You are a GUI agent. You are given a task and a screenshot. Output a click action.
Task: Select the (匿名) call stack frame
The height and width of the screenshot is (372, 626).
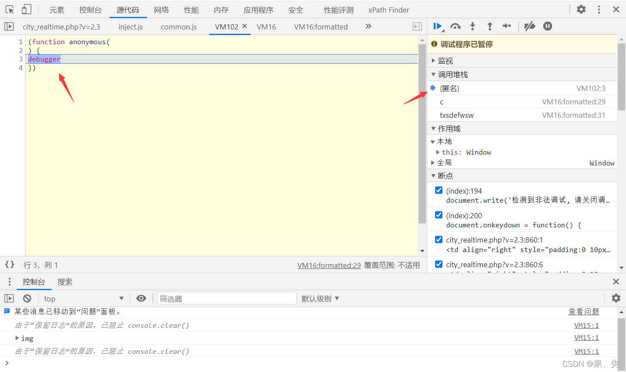click(x=522, y=88)
